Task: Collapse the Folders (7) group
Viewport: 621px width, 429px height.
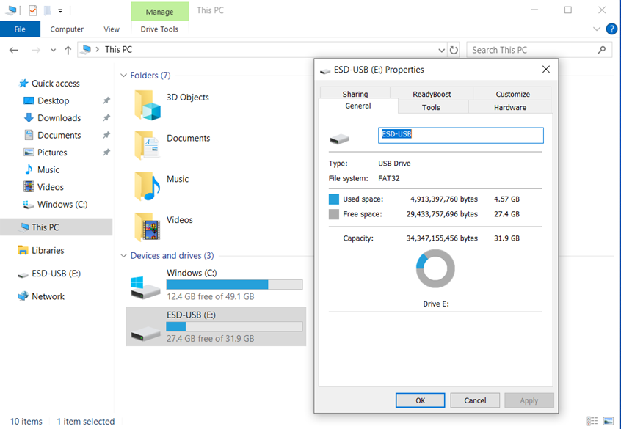Action: click(123, 76)
